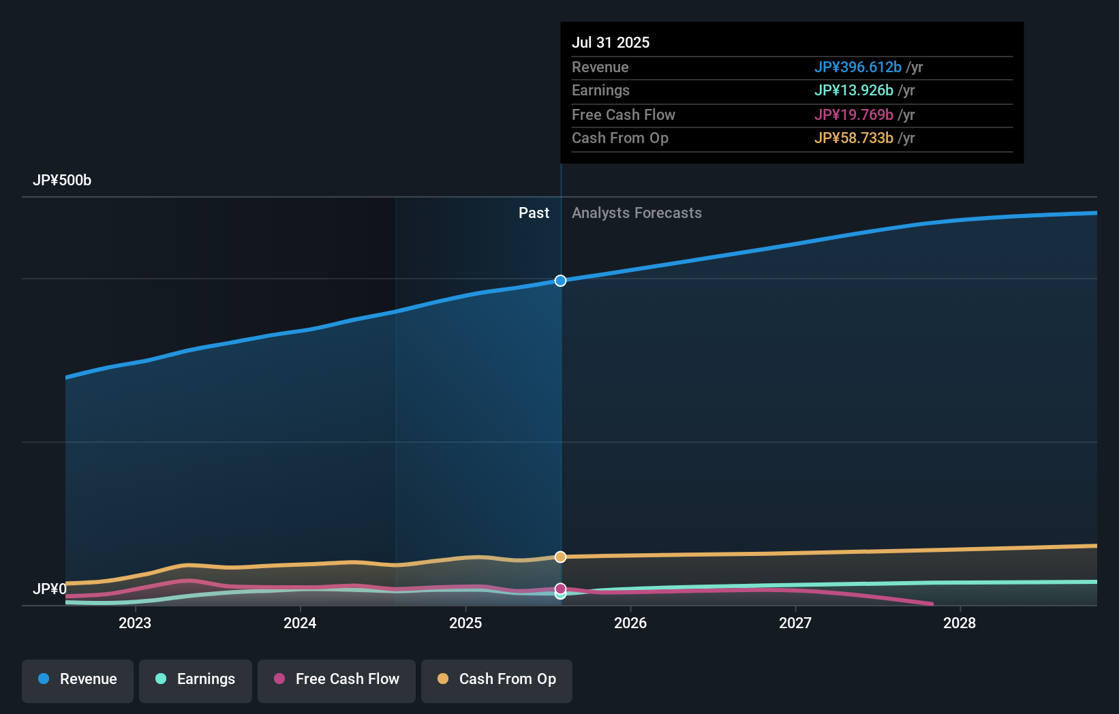
Task: Select the yellow Cash From Op legend dot
Action: tap(443, 679)
